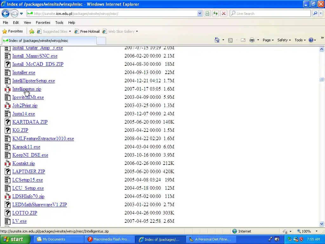Open the View menu
Viewport: 325px width, 244px height.
click(27, 23)
